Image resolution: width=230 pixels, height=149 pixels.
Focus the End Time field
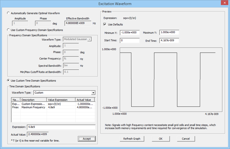pos(169,41)
